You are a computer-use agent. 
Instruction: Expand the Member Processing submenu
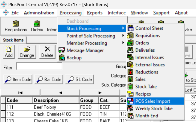92,43
